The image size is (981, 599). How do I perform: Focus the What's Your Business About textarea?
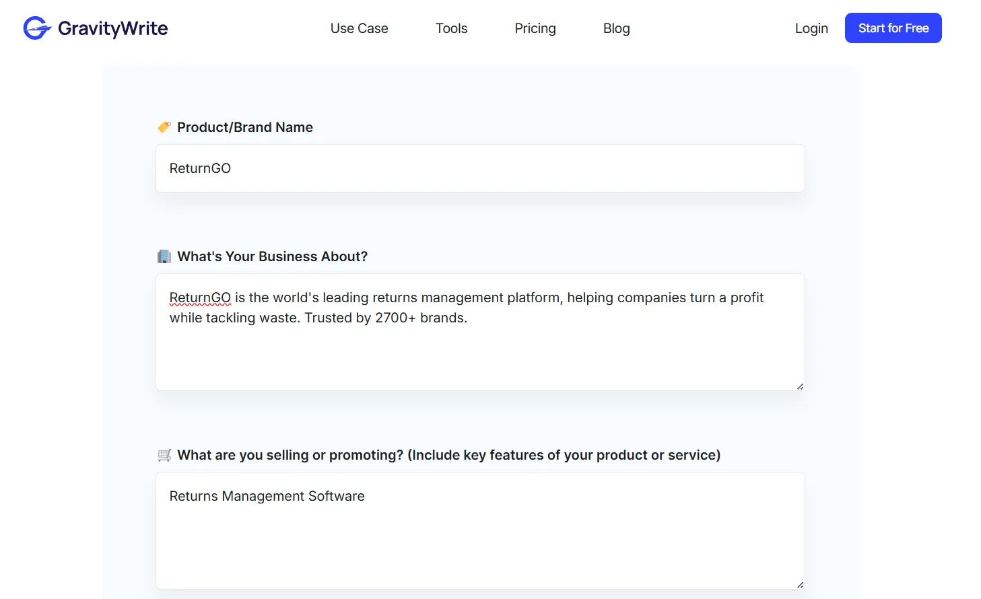[x=480, y=332]
